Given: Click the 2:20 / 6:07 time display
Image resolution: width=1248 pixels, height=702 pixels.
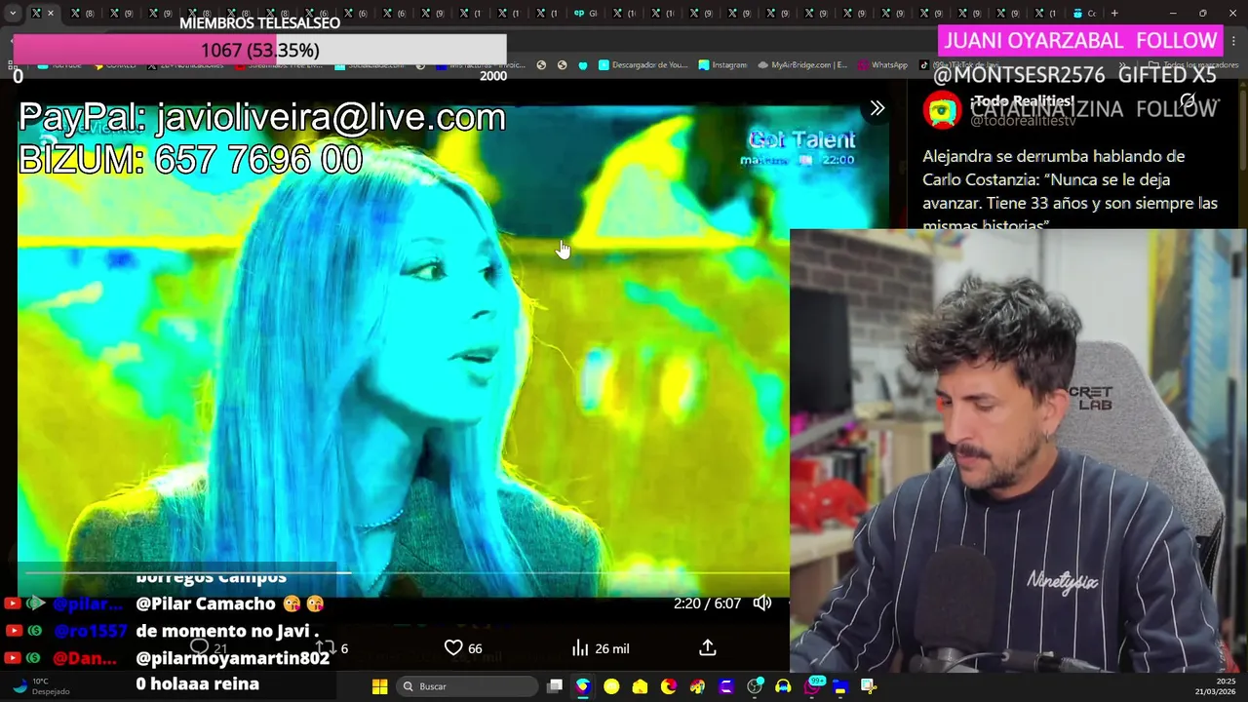Looking at the screenshot, I should pos(707,603).
